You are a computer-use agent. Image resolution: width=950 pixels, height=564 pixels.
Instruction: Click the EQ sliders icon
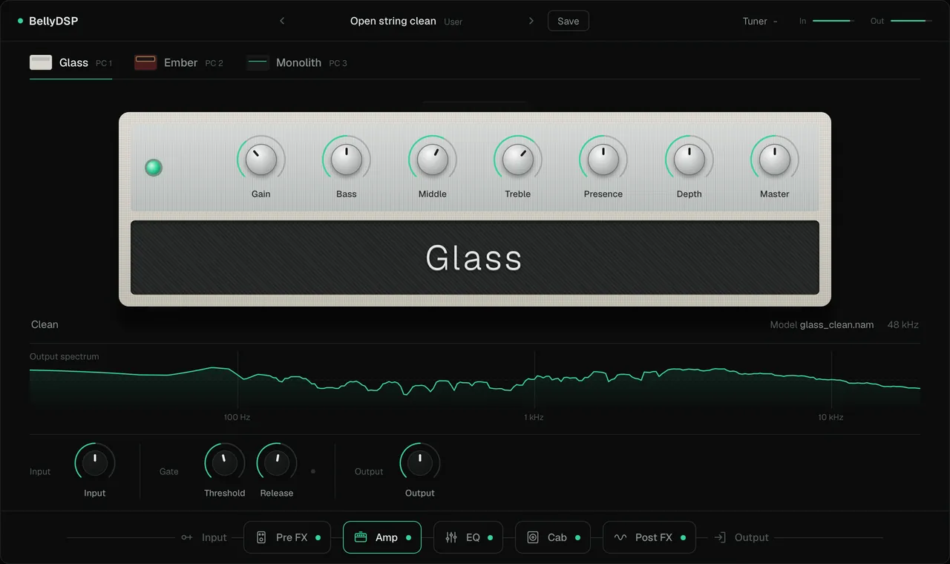coord(451,537)
